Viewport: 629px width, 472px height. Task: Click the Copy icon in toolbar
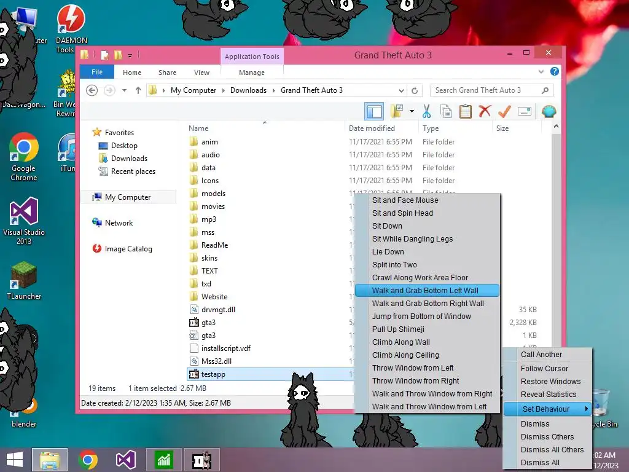pos(446,111)
